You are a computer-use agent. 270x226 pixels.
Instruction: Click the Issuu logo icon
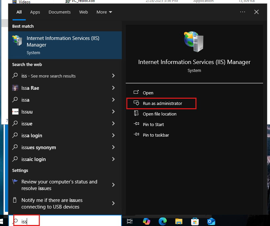(15, 112)
